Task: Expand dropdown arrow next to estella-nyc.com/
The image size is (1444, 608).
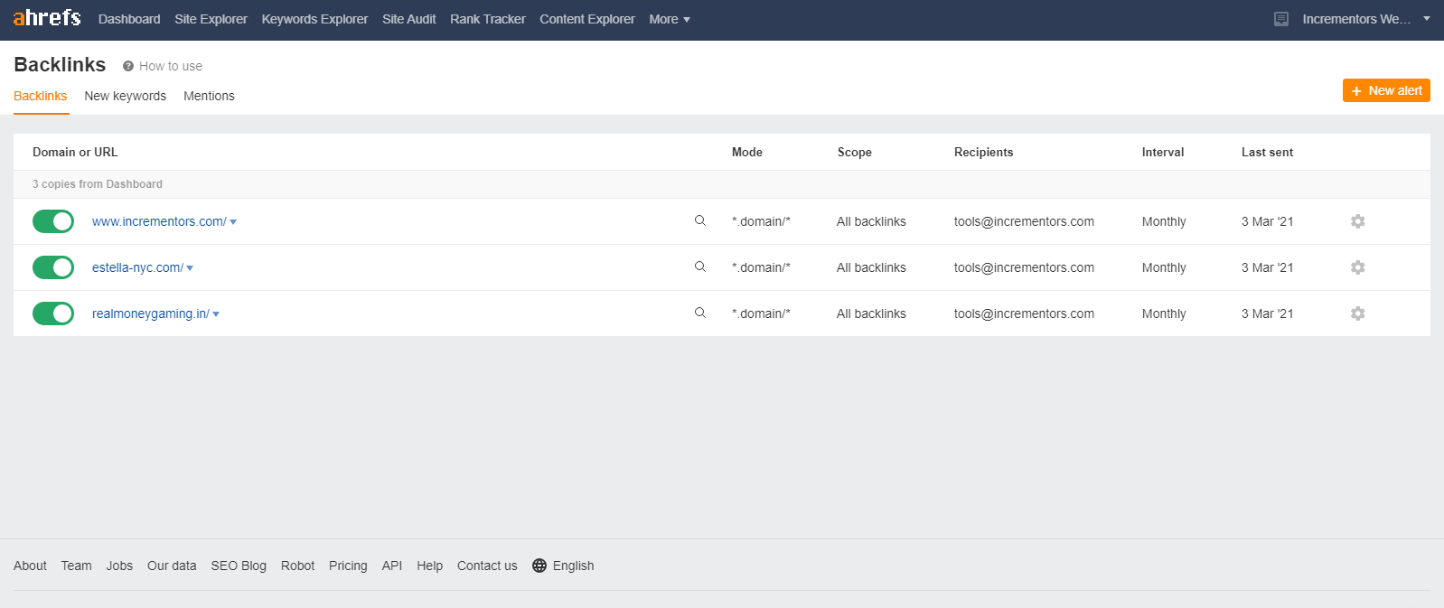Action: 190,268
